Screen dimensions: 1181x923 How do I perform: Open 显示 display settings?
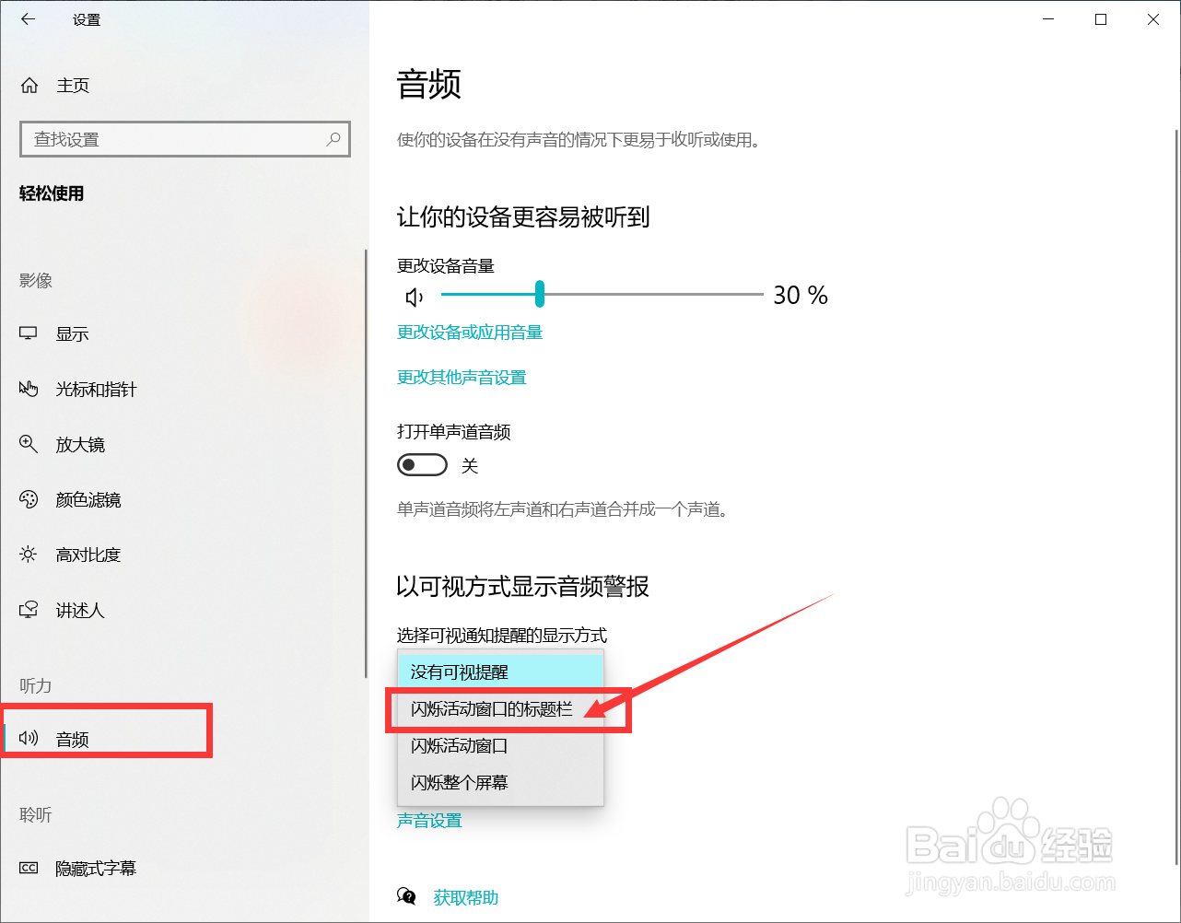click(x=72, y=334)
